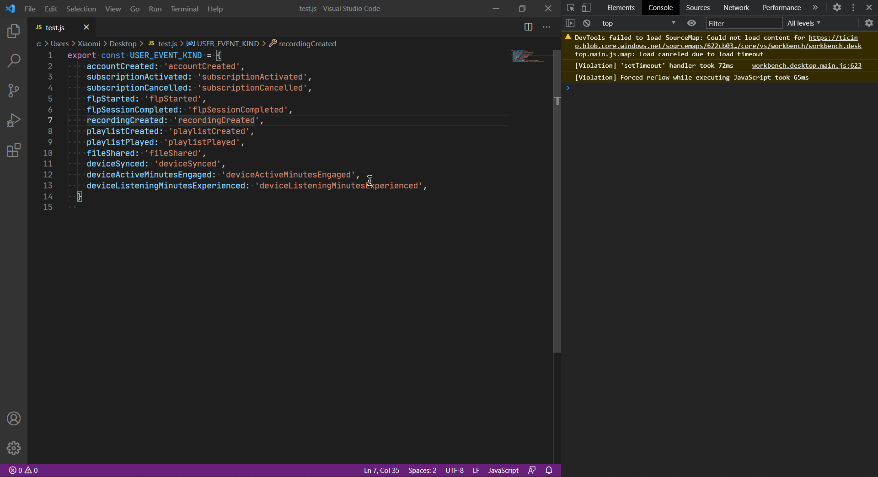Click the console prompt input arrow
This screenshot has width=878, height=477.
tap(568, 88)
